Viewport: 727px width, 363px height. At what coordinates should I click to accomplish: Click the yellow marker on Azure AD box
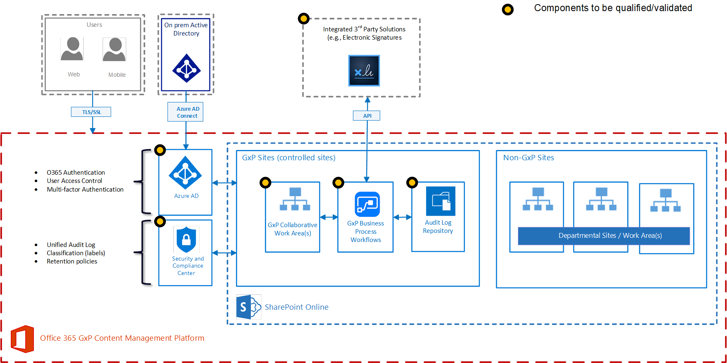160,150
